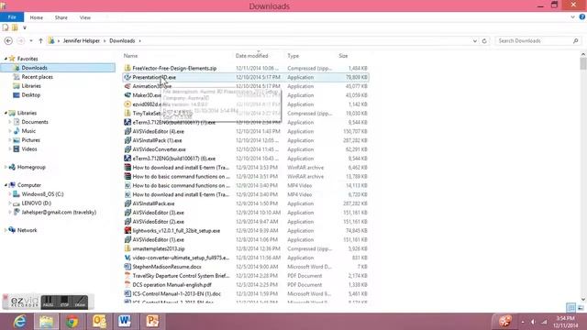Collapse the Favorites tree section
587x330 pixels.
click(6, 59)
